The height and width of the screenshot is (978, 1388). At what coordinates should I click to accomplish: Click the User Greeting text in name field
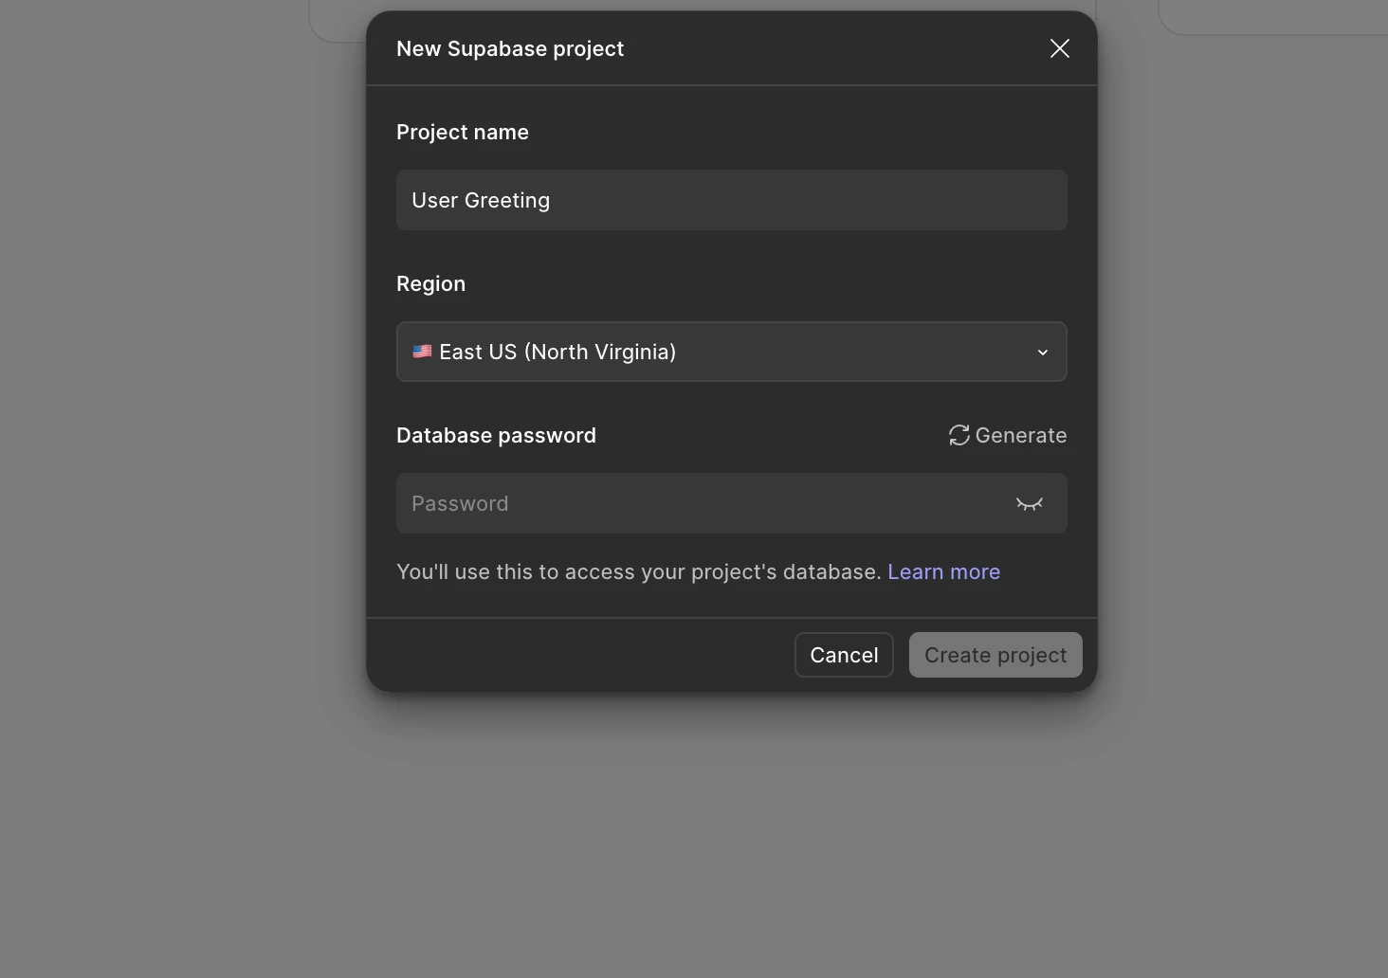[480, 200]
